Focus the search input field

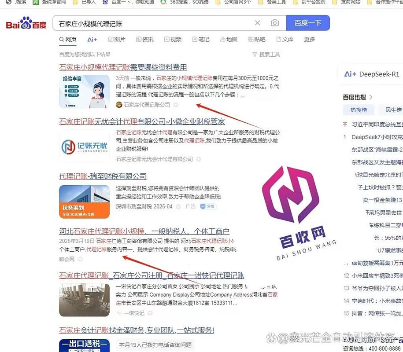(x=154, y=23)
